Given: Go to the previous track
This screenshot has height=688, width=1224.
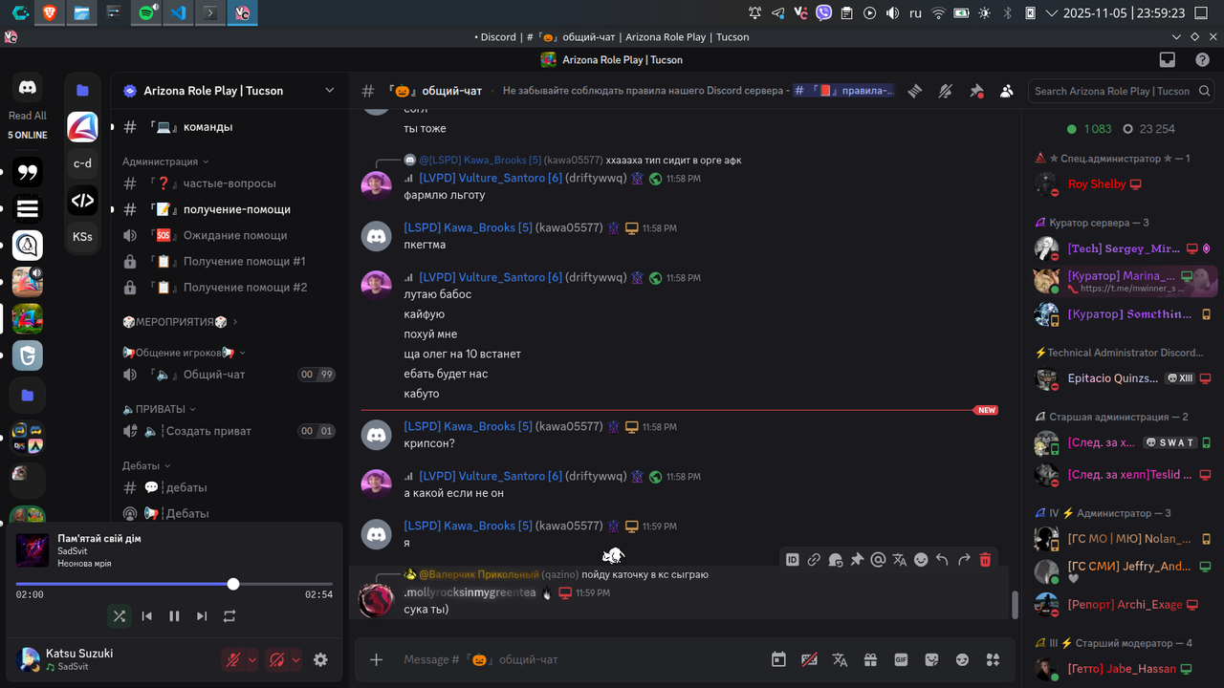Looking at the screenshot, I should click(x=146, y=616).
